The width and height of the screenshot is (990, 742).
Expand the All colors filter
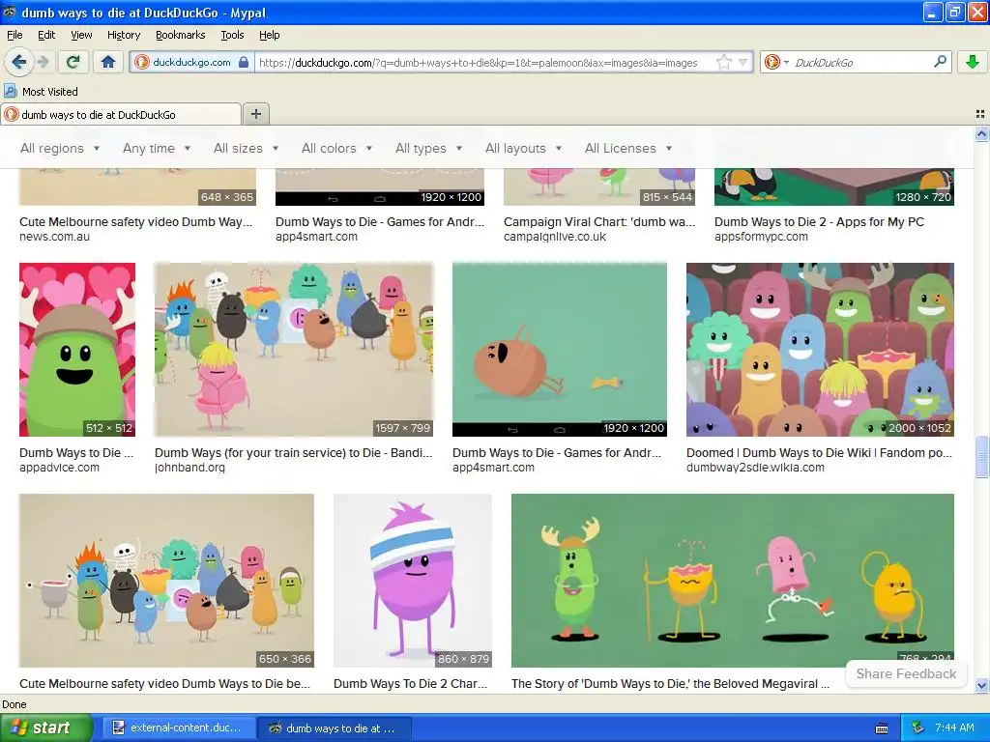[336, 148]
